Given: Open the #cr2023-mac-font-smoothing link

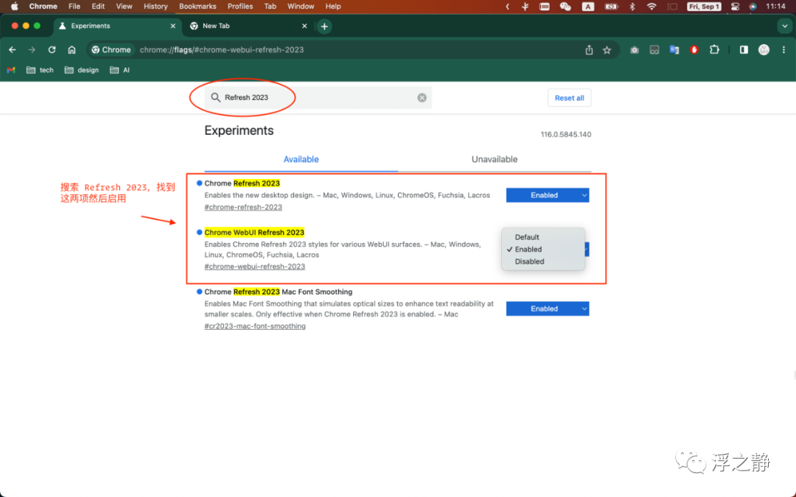Looking at the screenshot, I should (x=255, y=326).
